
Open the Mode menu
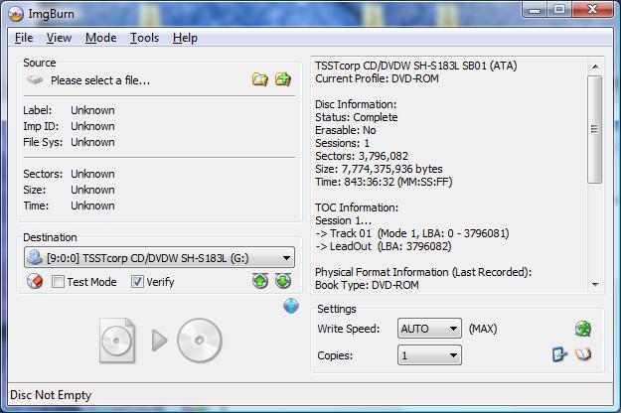[x=100, y=38]
